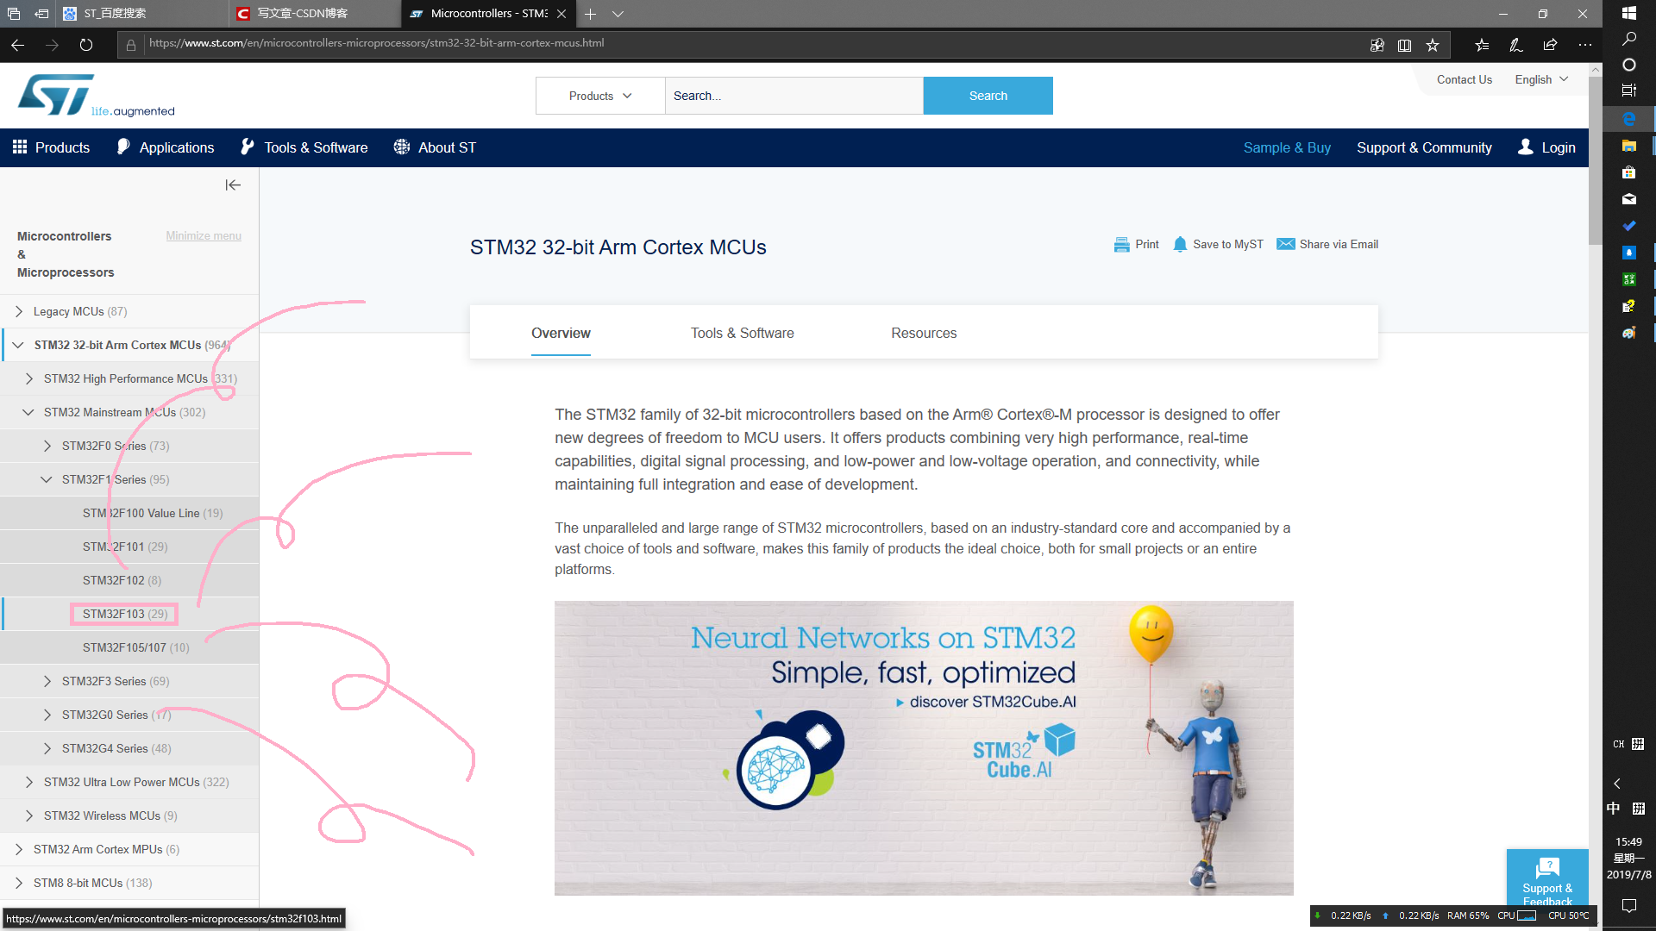Click the Share via Email envelope icon

pyautogui.click(x=1285, y=244)
